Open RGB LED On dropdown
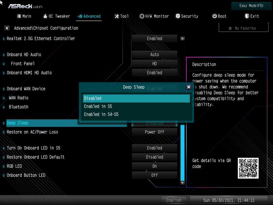This screenshot has height=205, width=273. [155, 166]
